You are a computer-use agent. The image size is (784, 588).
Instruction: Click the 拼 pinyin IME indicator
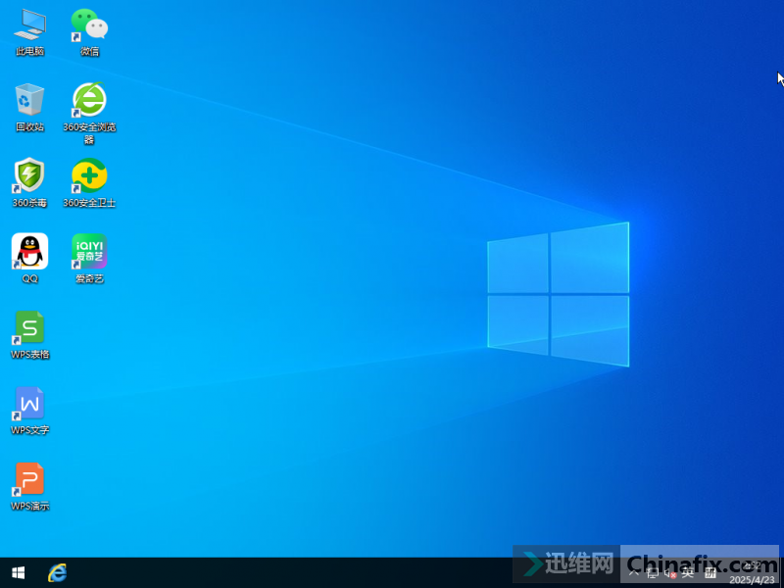coord(710,573)
